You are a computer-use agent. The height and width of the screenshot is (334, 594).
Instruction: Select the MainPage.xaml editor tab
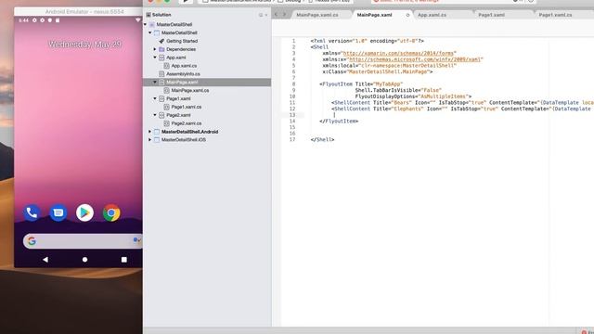pos(374,15)
